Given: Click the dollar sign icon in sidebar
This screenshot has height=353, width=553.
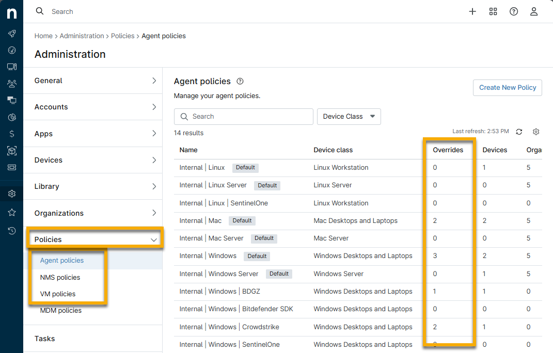Looking at the screenshot, I should [x=12, y=134].
